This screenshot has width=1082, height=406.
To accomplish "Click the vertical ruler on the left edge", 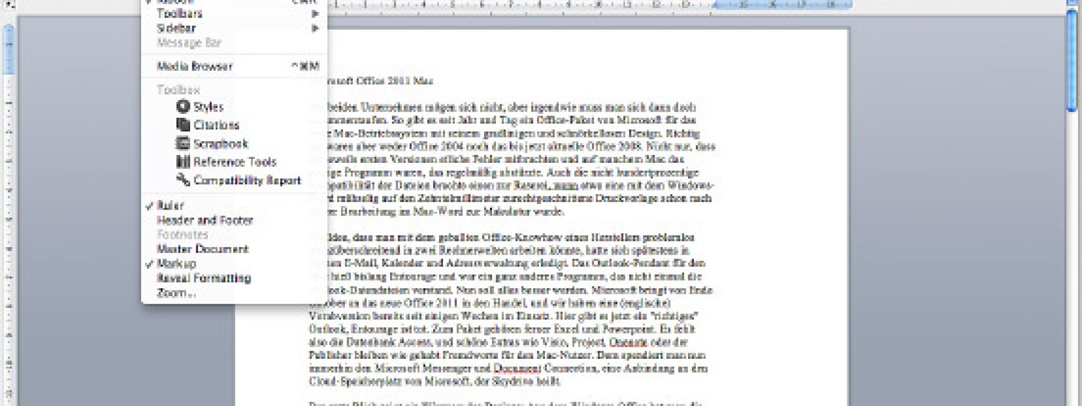I will (x=9, y=216).
